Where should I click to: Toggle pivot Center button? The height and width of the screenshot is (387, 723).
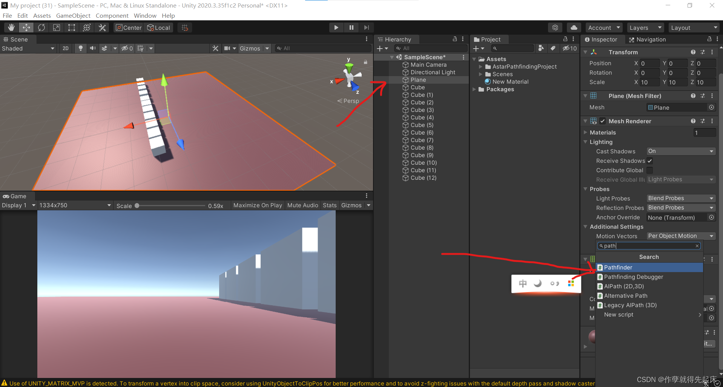[x=129, y=28]
